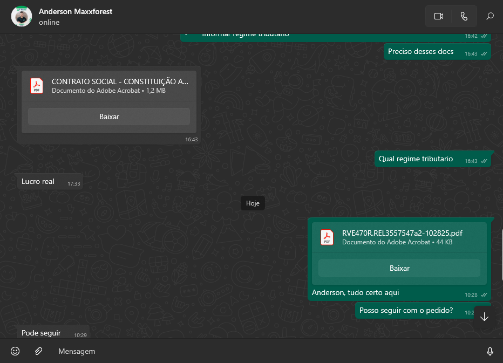503x363 pixels.
Task: Record a voice message with microphone
Action: pyautogui.click(x=490, y=352)
